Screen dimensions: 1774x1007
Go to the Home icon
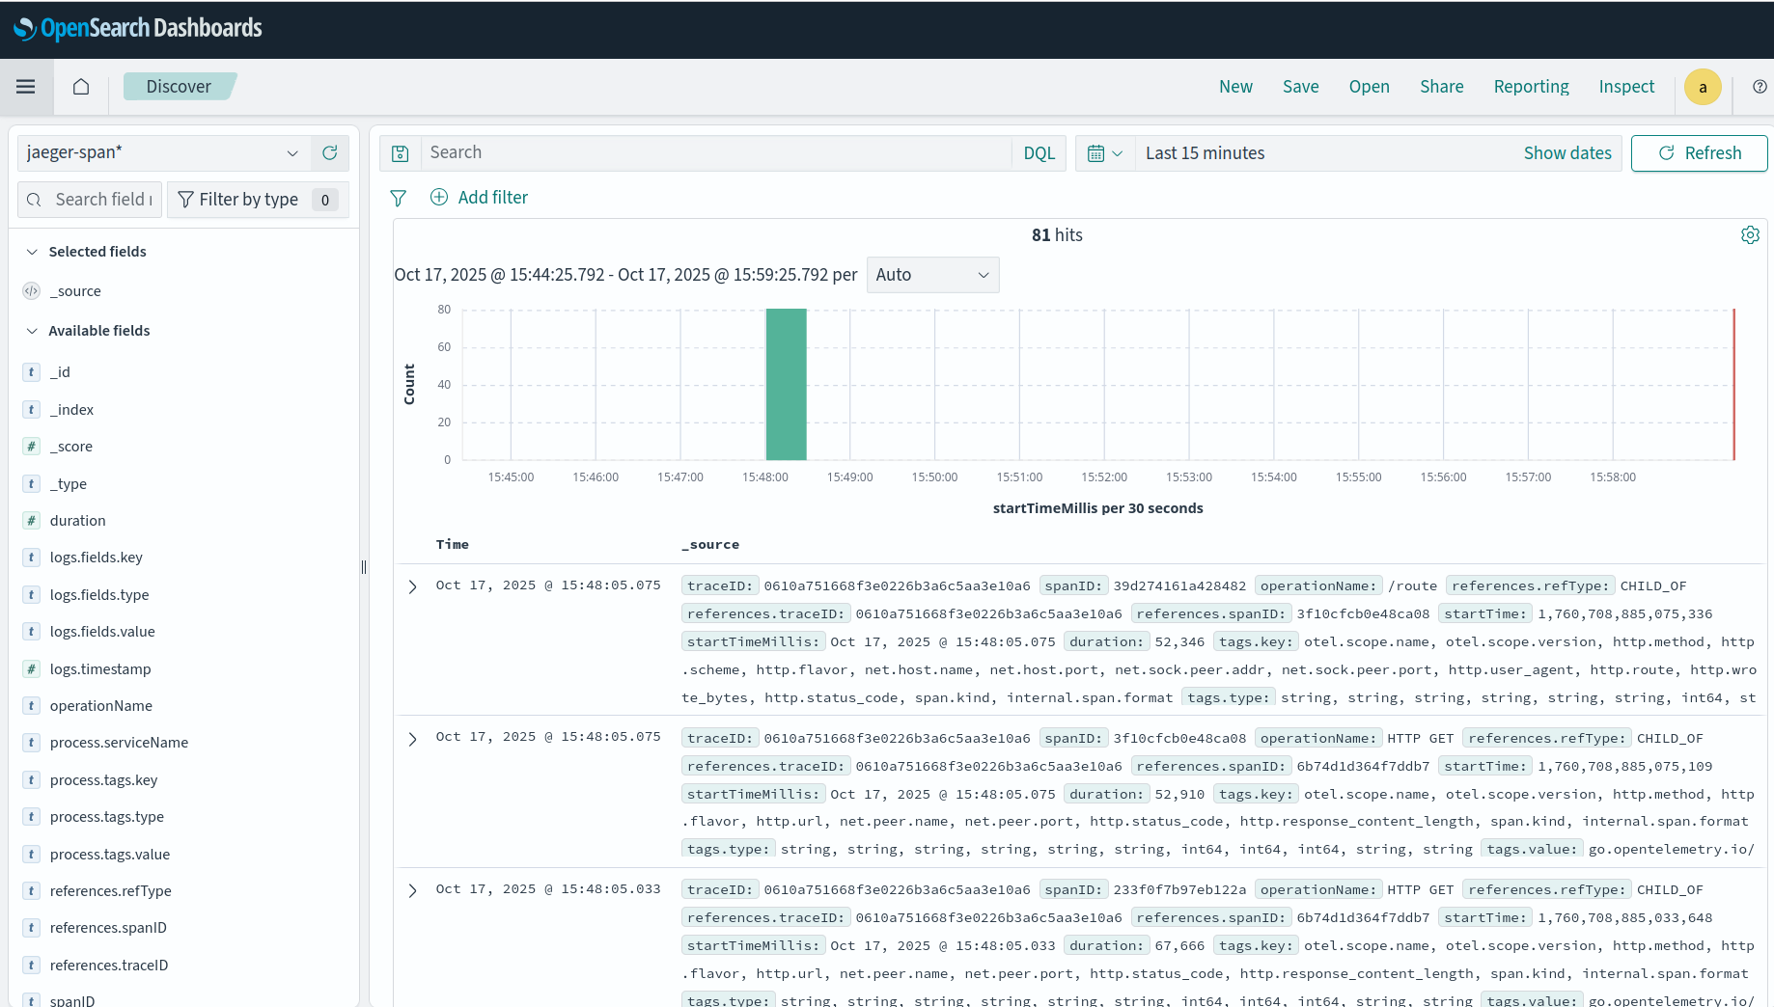click(81, 87)
